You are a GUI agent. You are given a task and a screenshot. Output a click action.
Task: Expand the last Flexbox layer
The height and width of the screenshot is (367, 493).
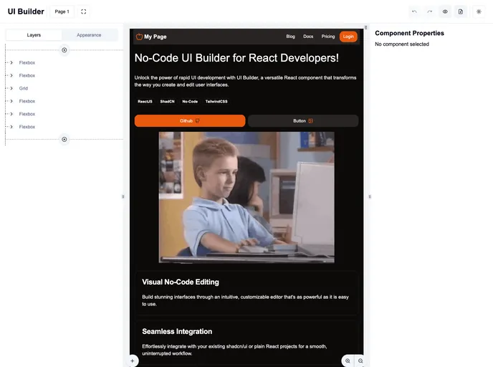coord(11,127)
